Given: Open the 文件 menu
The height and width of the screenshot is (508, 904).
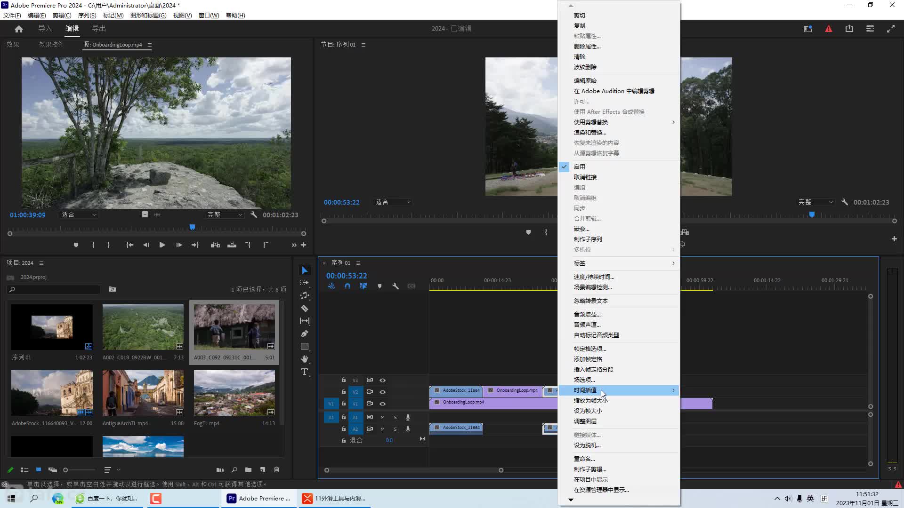Looking at the screenshot, I should click(x=12, y=15).
